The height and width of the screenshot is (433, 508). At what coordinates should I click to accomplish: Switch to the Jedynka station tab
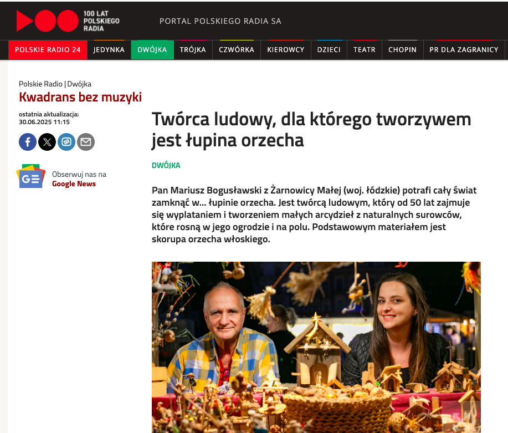tap(109, 50)
